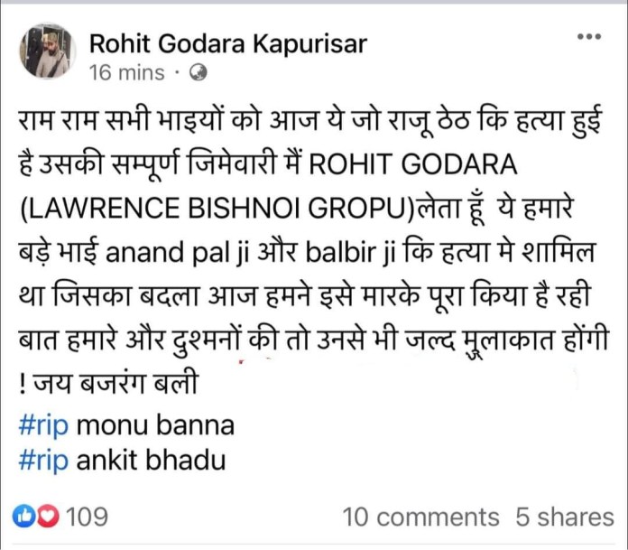Open the three-dot post options menu
Viewport: 628px width, 550px height.
(x=589, y=36)
